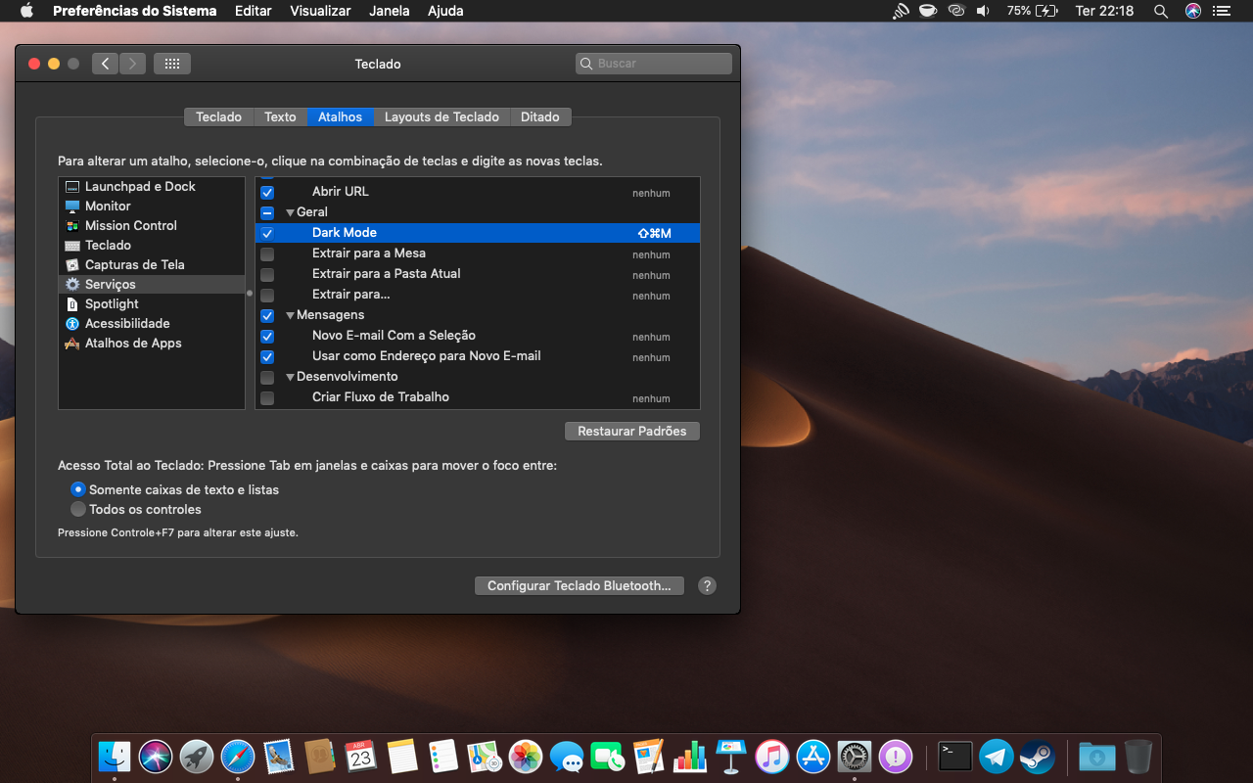The image size is (1253, 783).
Task: Click System Preferences gear in dock
Action: [x=855, y=756]
